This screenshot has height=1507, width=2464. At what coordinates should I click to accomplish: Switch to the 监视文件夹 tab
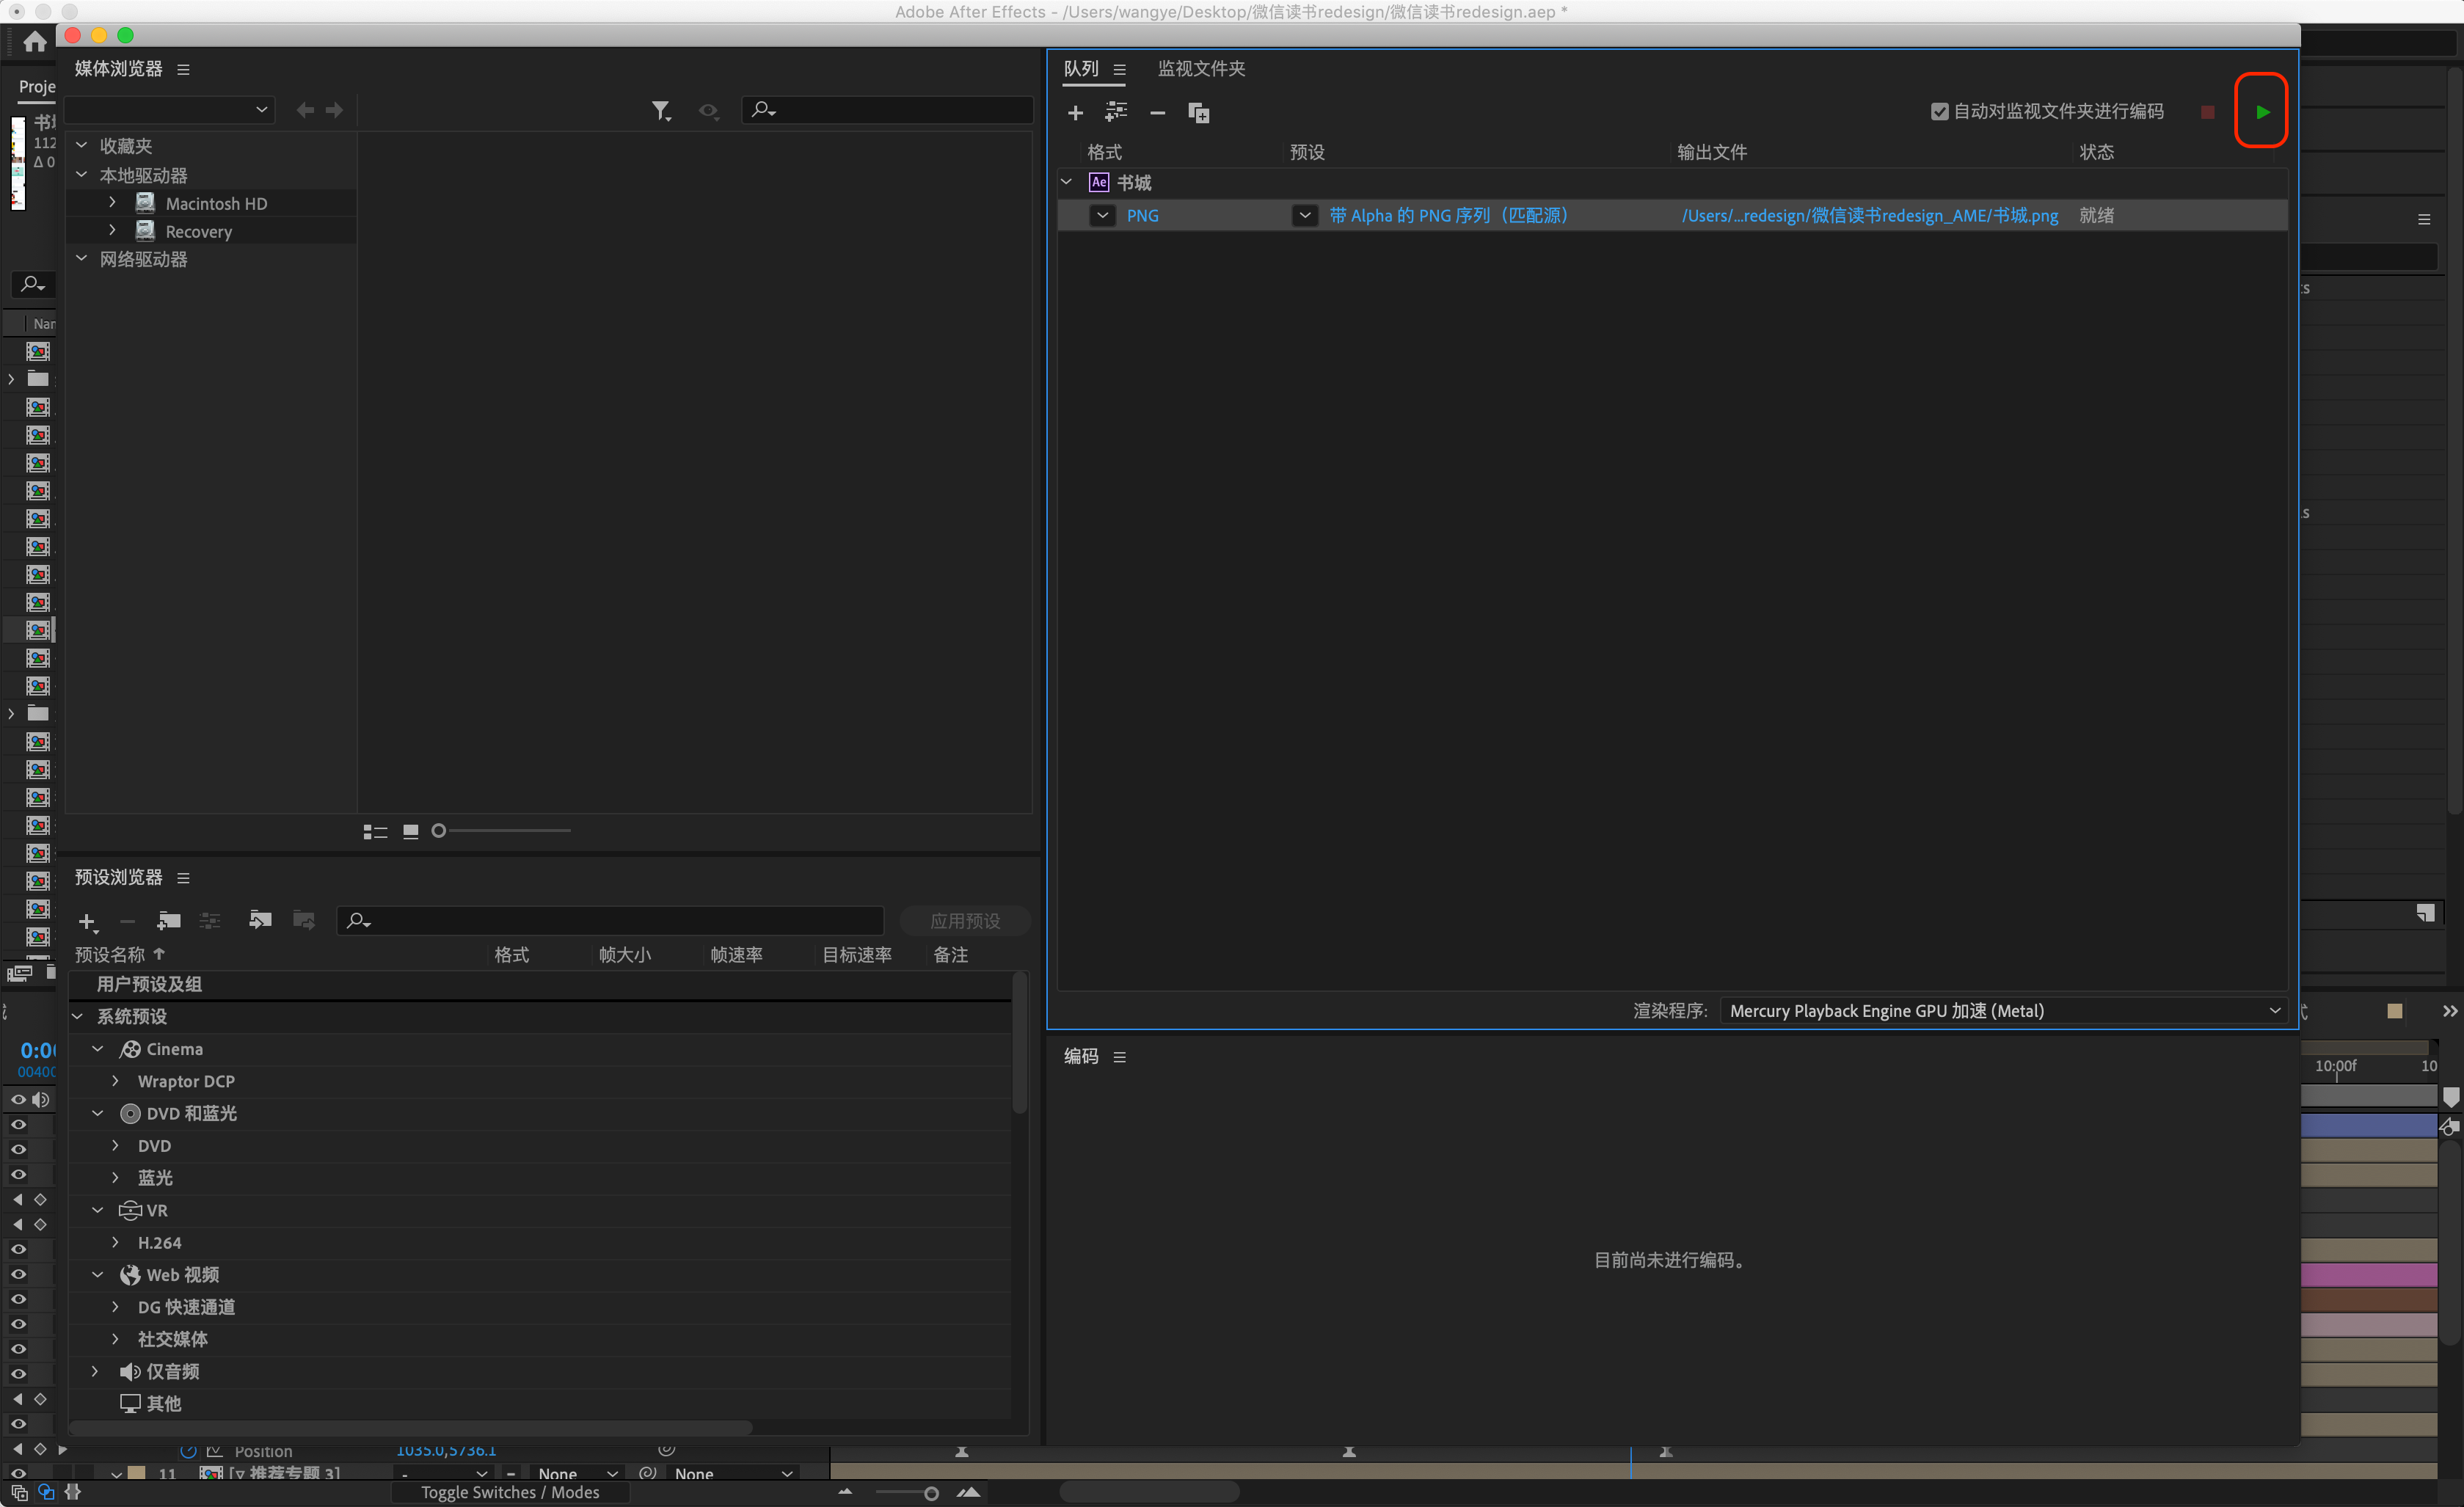point(1201,68)
